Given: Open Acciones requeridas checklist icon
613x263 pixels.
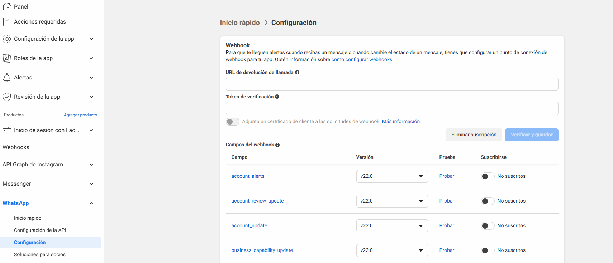Looking at the screenshot, I should [x=7, y=22].
